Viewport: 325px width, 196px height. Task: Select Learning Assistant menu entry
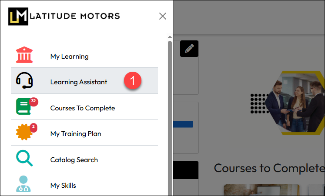tap(78, 82)
